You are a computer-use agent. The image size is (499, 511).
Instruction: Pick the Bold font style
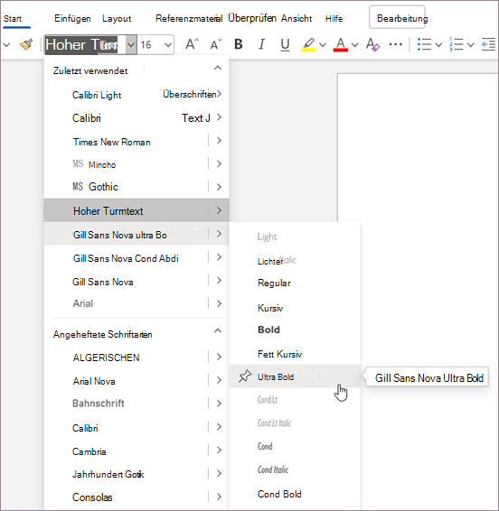[x=268, y=330]
